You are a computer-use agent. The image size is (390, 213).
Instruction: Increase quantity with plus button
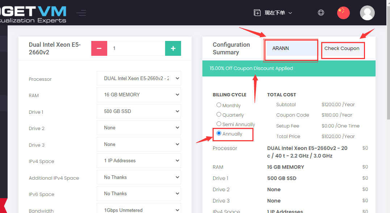click(173, 48)
